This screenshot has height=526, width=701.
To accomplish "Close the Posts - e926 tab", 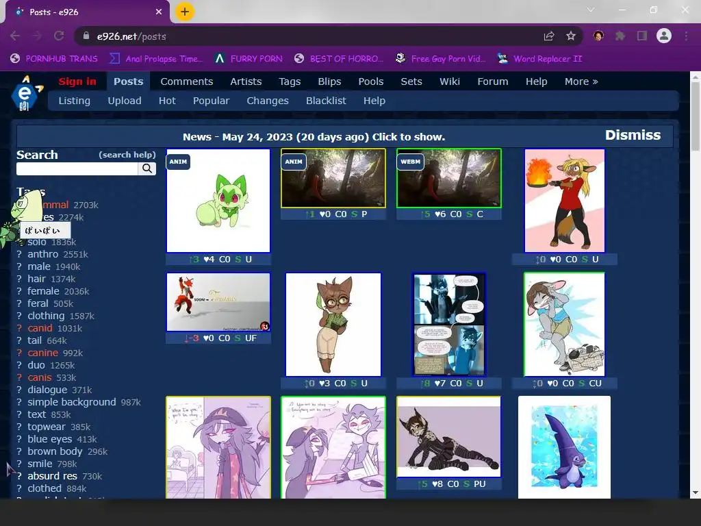I will tap(159, 12).
